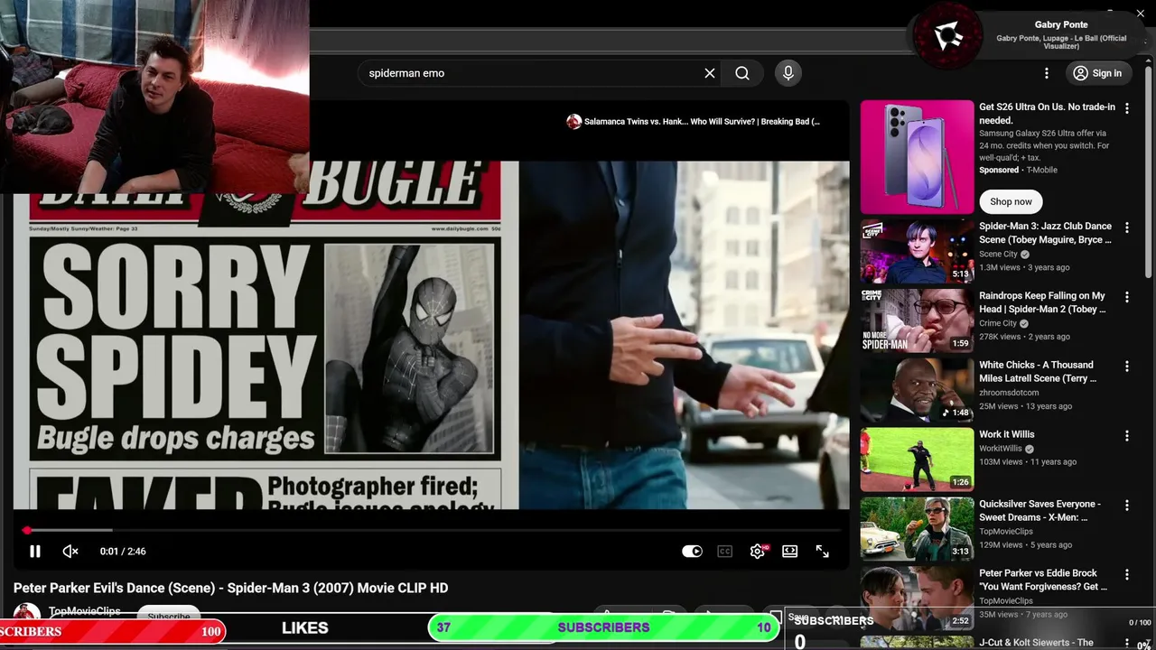Open more options for the Work it Willis video

[1126, 436]
